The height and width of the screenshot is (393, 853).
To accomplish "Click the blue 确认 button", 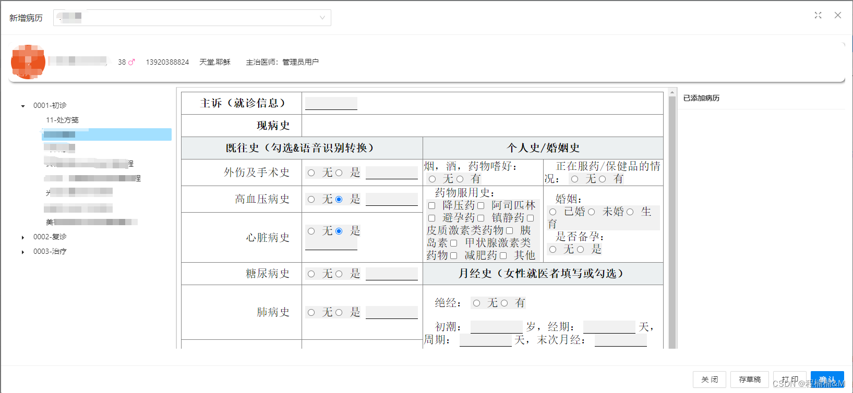I will pyautogui.click(x=827, y=379).
